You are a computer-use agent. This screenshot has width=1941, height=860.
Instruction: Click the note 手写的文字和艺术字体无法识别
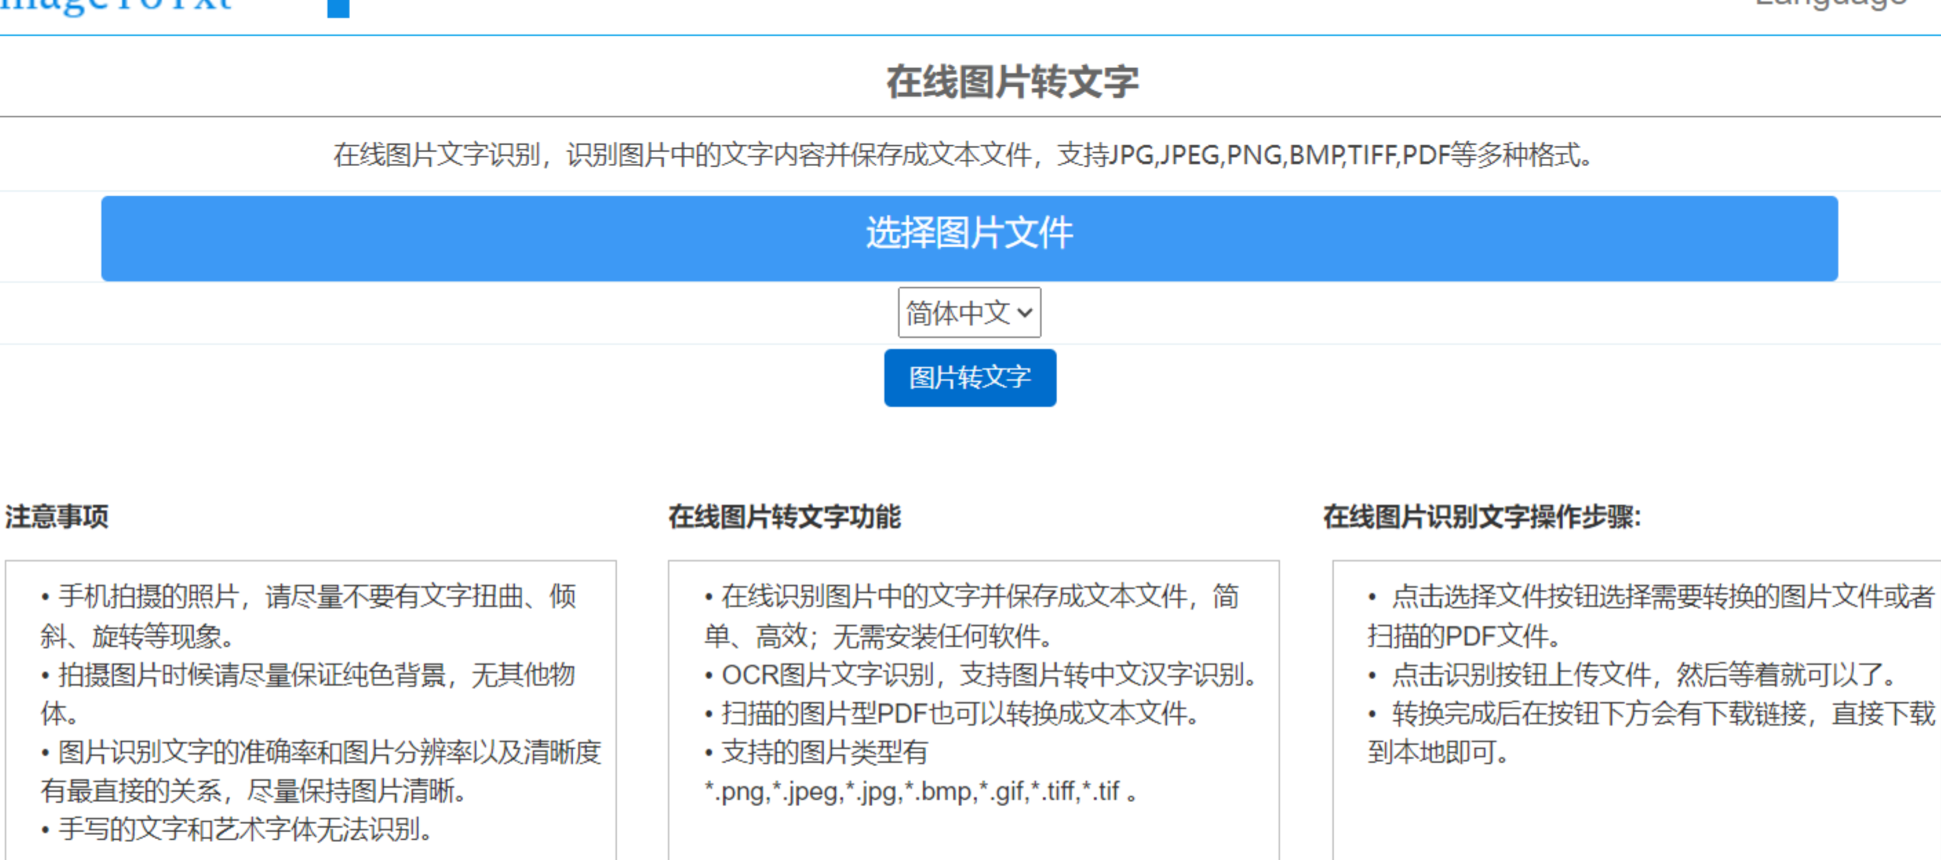tap(237, 829)
